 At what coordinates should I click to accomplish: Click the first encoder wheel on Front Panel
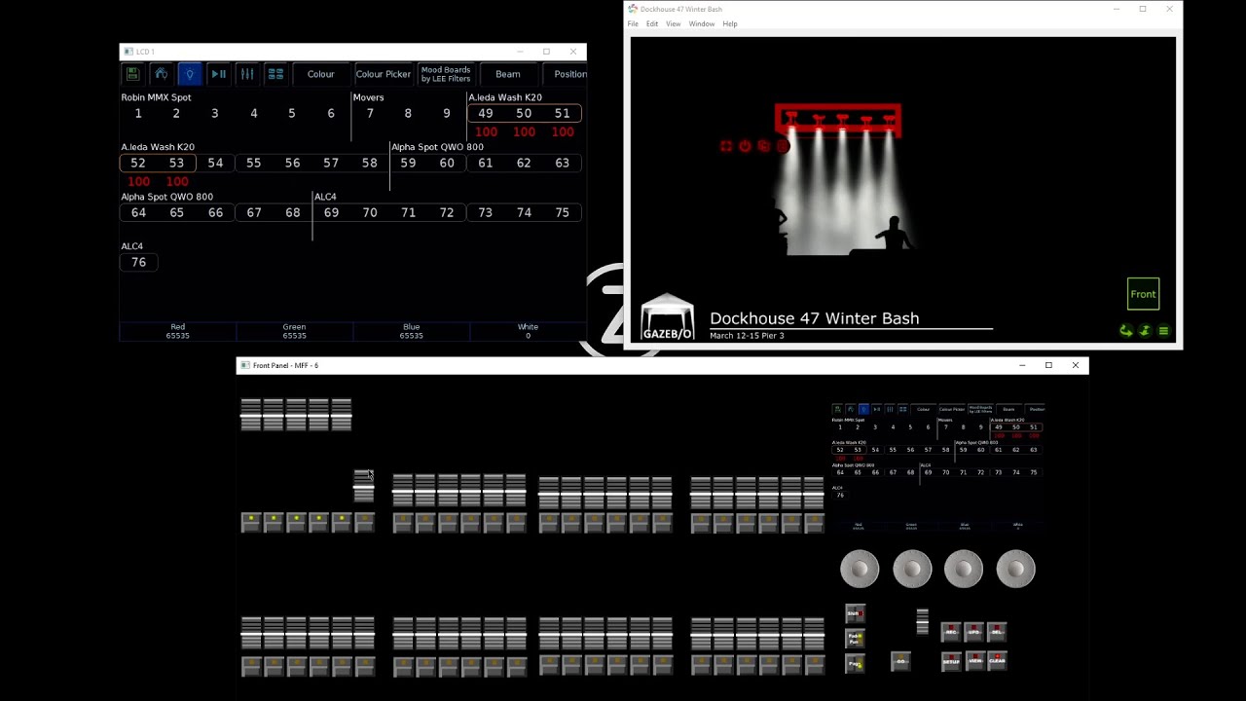pyautogui.click(x=860, y=569)
